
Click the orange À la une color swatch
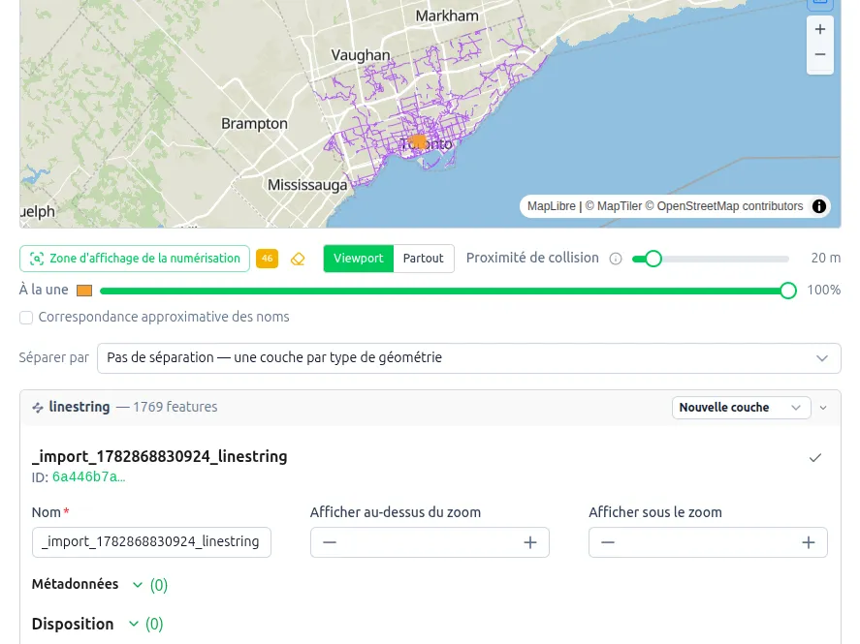coord(84,291)
